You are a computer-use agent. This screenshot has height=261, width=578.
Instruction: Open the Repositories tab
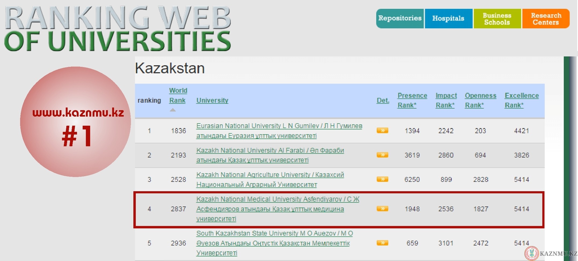pyautogui.click(x=400, y=18)
